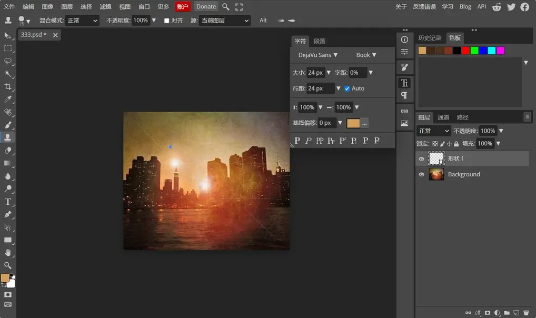Select the Crop tool
The height and width of the screenshot is (318, 536).
(x=7, y=86)
